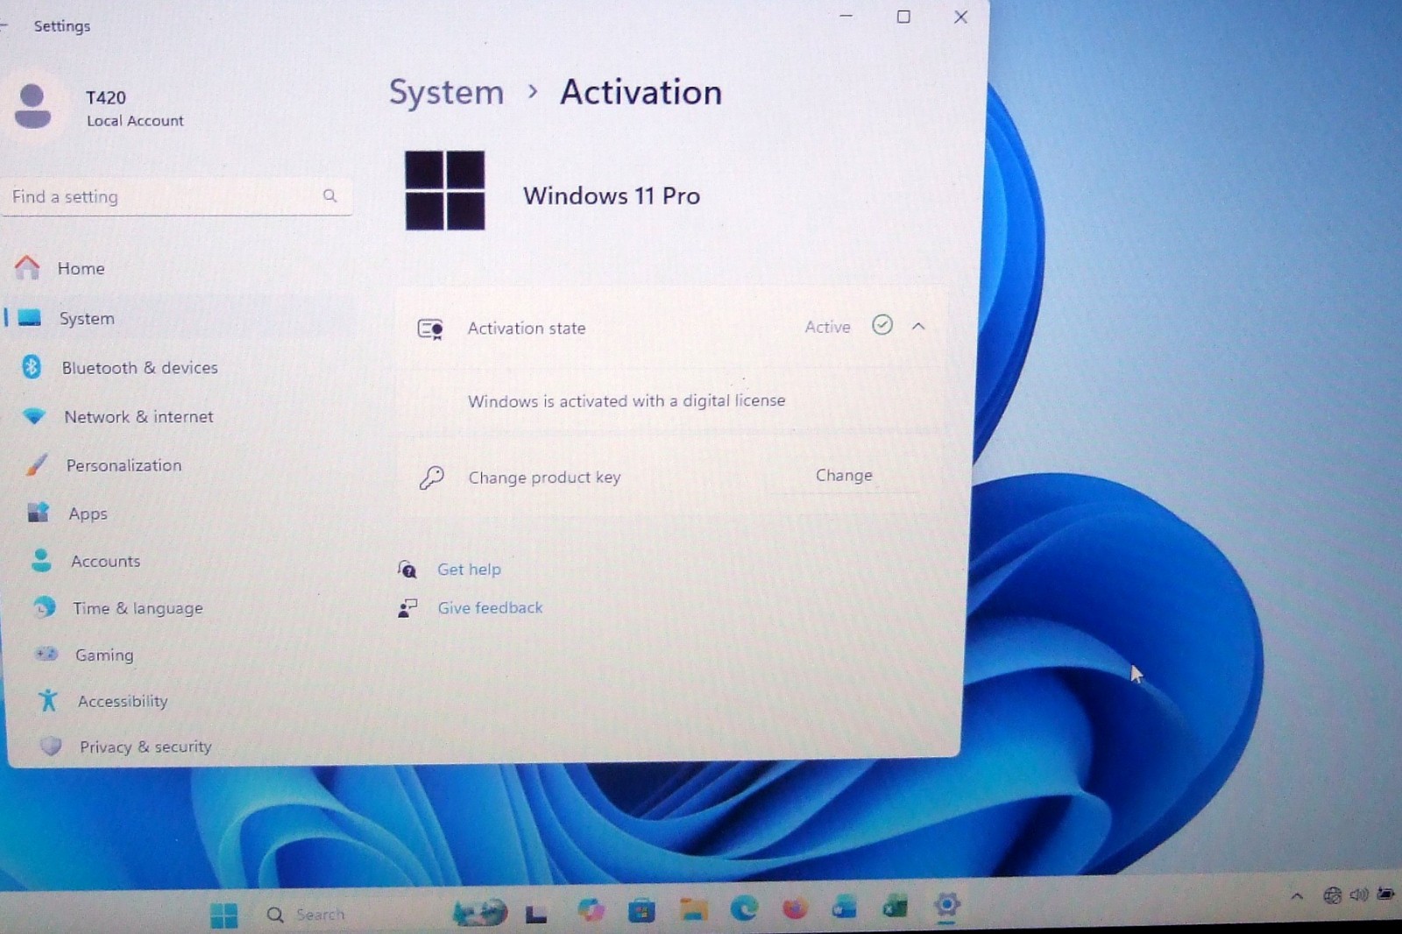The height and width of the screenshot is (934, 1402).
Task: Launch Firefox from the taskbar
Action: pos(795,909)
